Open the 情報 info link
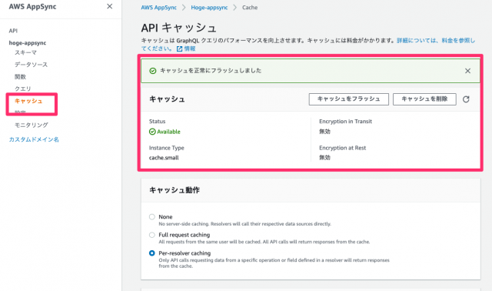This screenshot has height=291, width=492. 190,48
